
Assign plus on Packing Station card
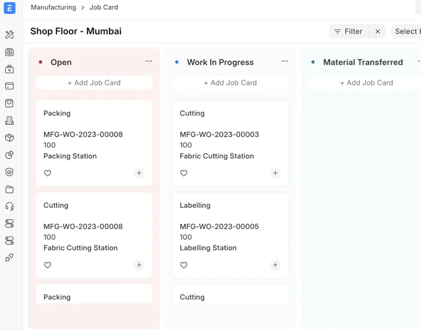[139, 173]
